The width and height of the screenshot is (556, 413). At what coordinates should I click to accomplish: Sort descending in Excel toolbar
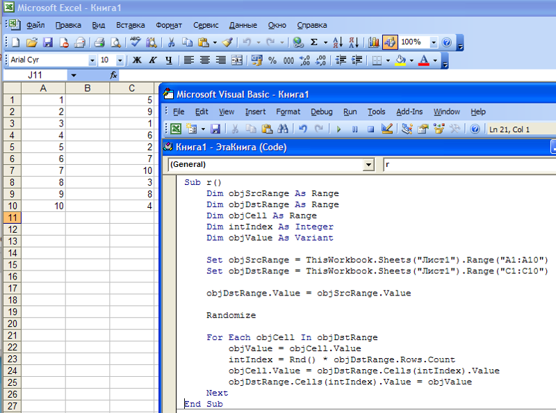[354, 42]
